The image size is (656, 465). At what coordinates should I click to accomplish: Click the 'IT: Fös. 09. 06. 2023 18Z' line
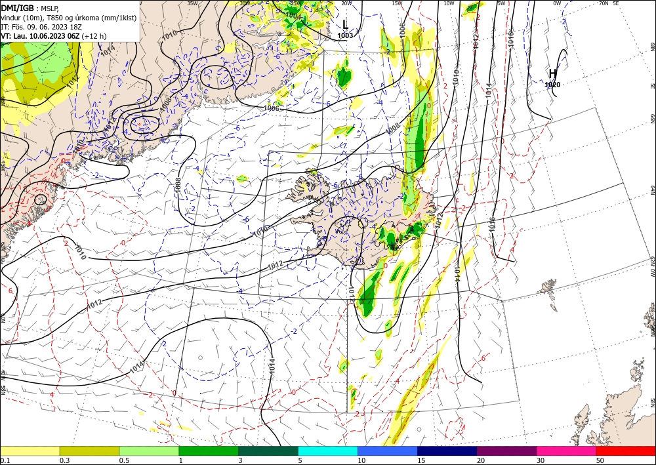42,27
